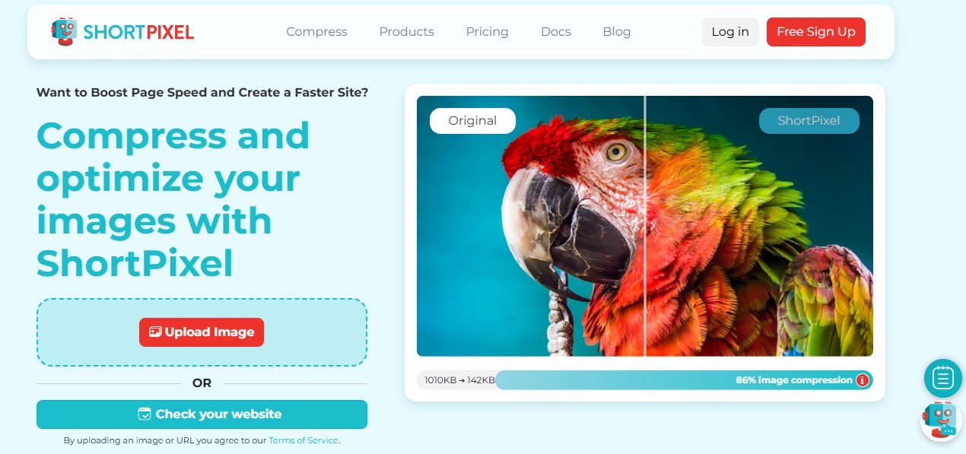Click the before/after divider slider on parrot image
This screenshot has width=966, height=454.
click(645, 226)
